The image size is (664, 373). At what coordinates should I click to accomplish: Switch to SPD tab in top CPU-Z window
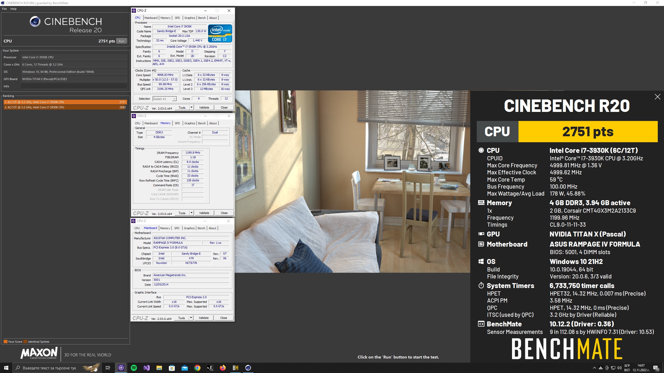coord(177,18)
